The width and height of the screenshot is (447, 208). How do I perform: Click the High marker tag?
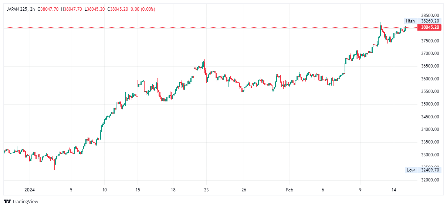(x=410, y=21)
